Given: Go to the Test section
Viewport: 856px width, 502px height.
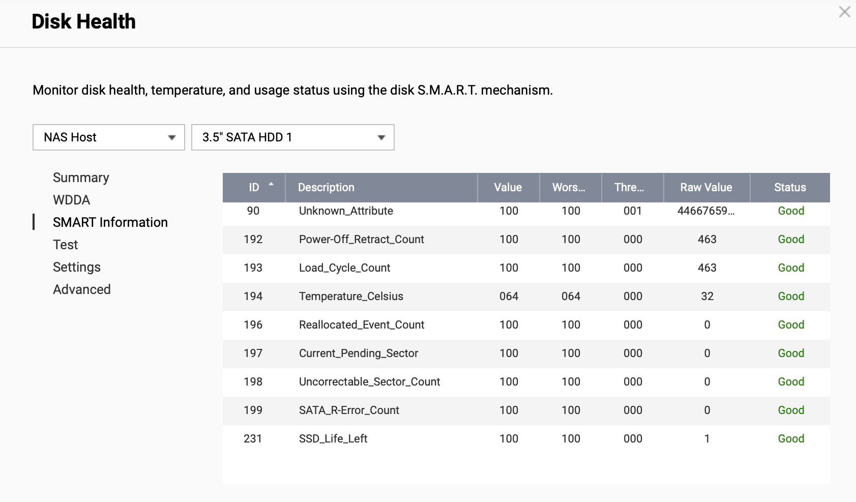Looking at the screenshot, I should pos(65,245).
